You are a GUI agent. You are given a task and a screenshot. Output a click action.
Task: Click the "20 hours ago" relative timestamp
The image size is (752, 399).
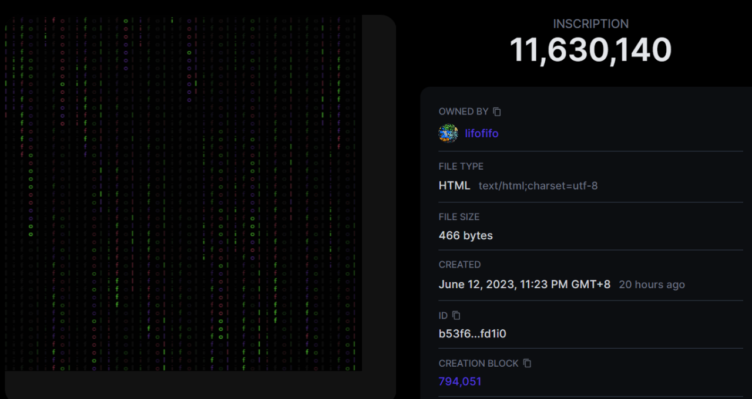click(x=652, y=285)
